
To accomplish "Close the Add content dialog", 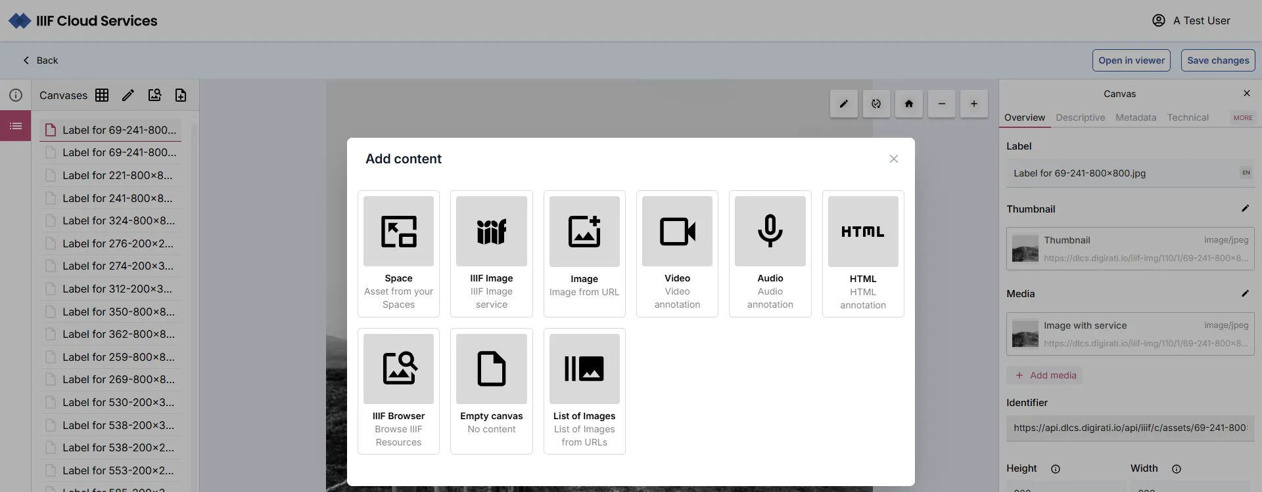I will coord(894,159).
